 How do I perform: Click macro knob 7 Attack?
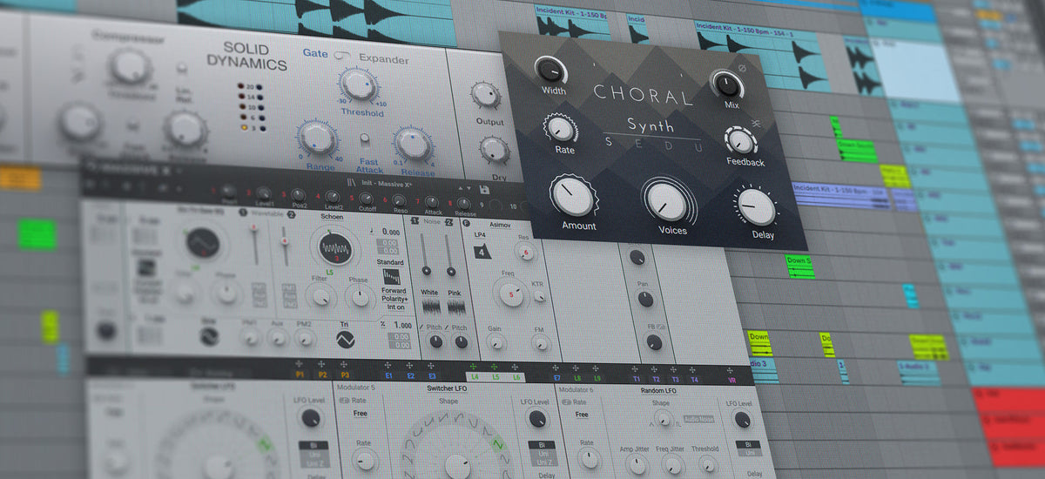pos(432,203)
